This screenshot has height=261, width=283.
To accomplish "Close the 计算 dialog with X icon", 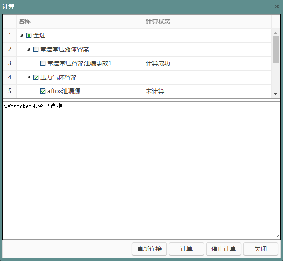I will tap(276, 7).
